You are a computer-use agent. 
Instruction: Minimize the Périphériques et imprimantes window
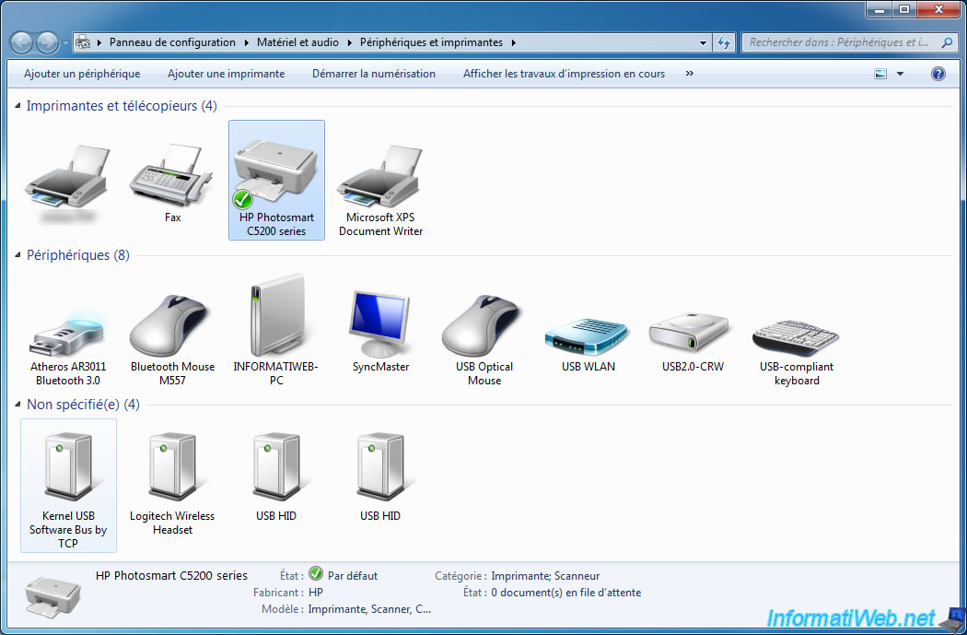(x=879, y=9)
